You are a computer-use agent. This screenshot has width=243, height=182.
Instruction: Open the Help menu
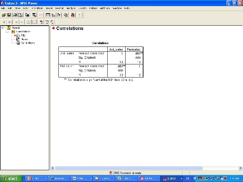coord(127,8)
